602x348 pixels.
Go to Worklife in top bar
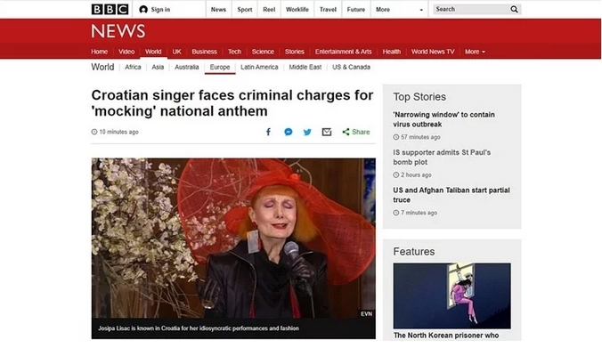297,10
